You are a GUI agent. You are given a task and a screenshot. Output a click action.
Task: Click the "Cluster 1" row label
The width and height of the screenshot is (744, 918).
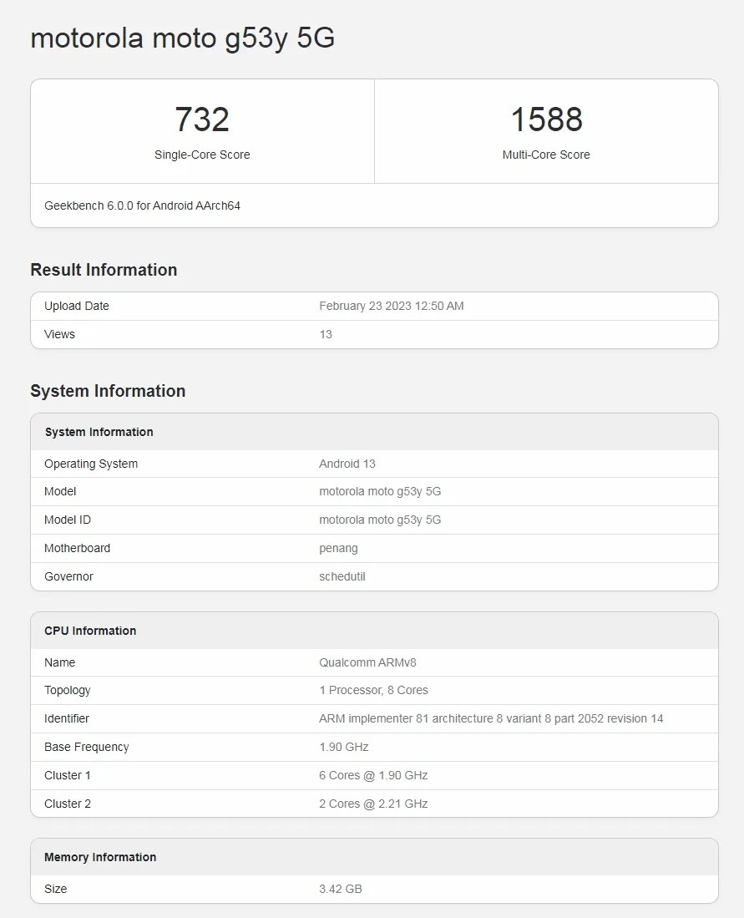[x=68, y=775]
